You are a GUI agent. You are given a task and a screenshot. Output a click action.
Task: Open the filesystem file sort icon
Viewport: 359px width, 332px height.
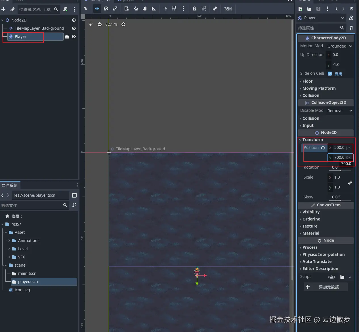click(x=74, y=205)
